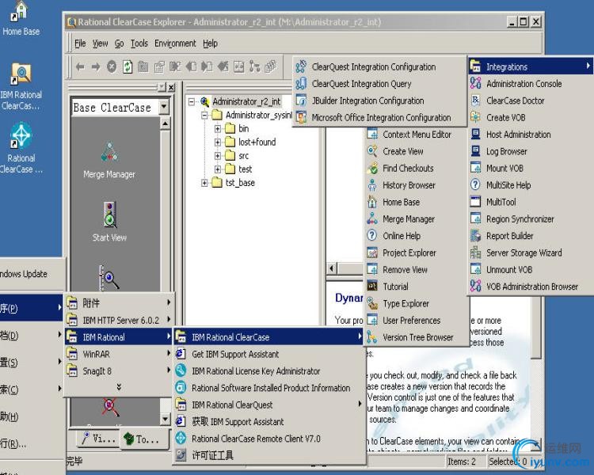Launch Version Tree Browser

click(x=416, y=337)
